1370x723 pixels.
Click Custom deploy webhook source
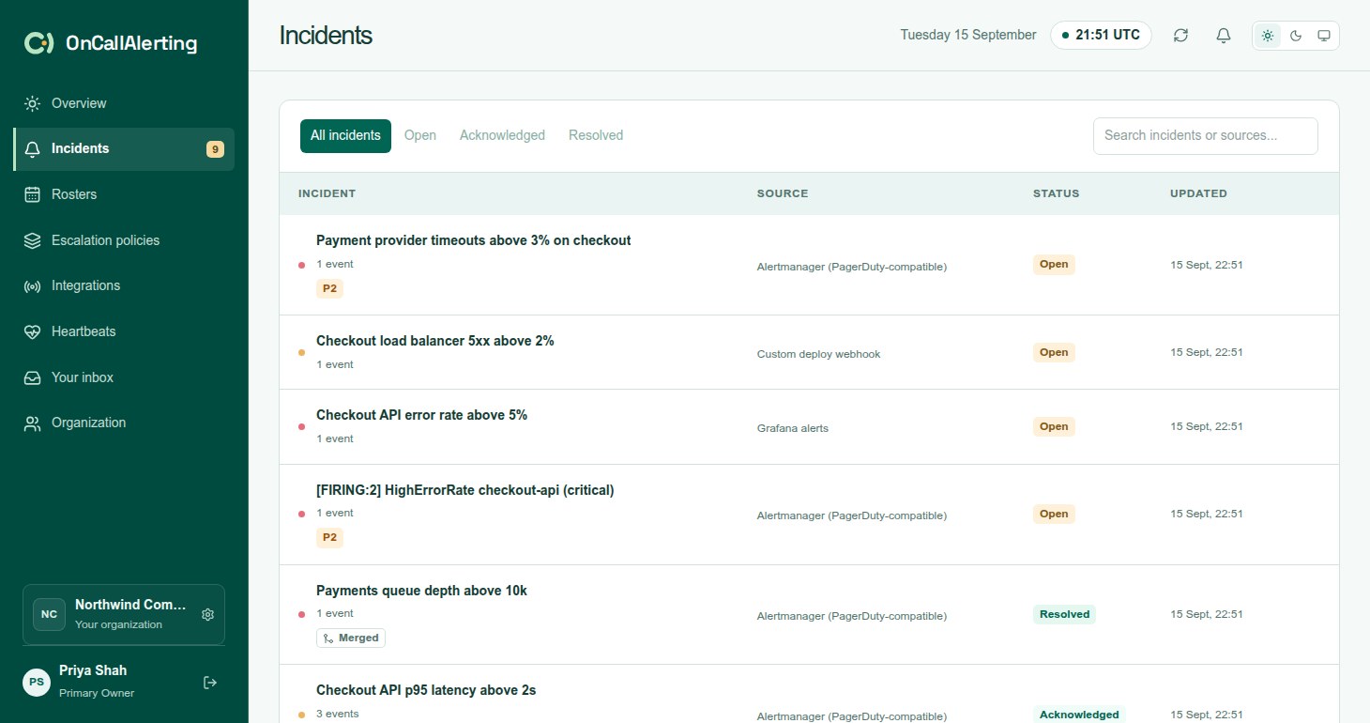click(818, 354)
